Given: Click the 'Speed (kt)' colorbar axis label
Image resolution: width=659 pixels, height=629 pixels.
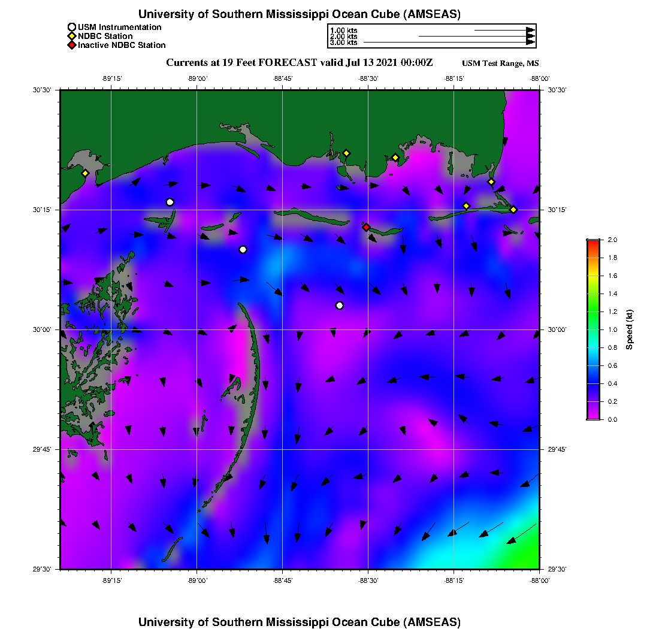Looking at the screenshot, I should point(628,329).
